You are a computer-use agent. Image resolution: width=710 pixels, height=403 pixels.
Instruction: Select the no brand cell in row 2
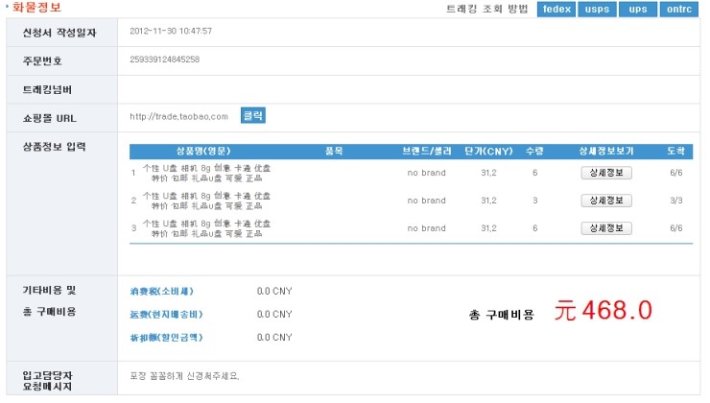(427, 201)
